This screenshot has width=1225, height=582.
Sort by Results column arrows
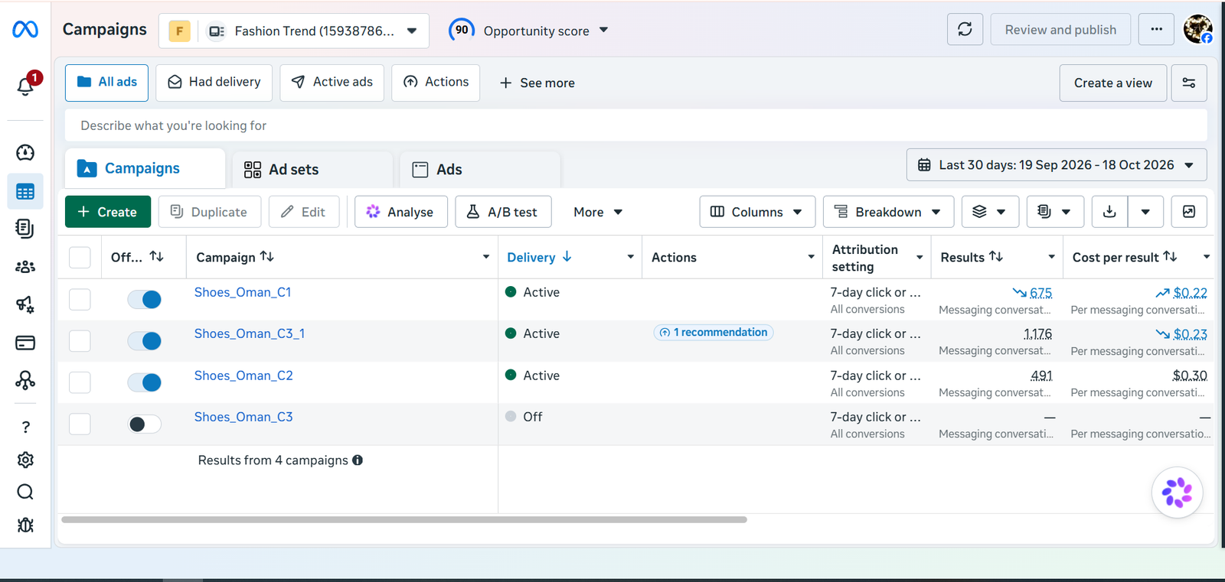pyautogui.click(x=996, y=257)
